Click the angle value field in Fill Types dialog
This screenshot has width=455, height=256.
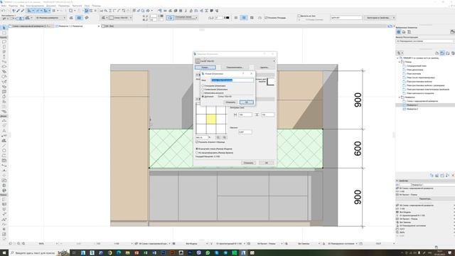(x=245, y=132)
